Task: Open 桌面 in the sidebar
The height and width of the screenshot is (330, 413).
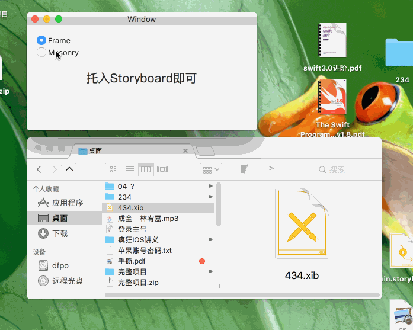Action: 65,218
